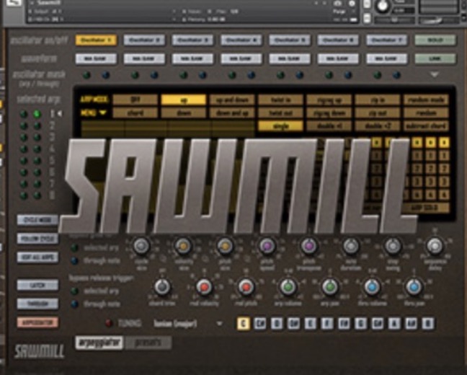Click the arp volume green knob
This screenshot has height=375, width=467.
288,287
